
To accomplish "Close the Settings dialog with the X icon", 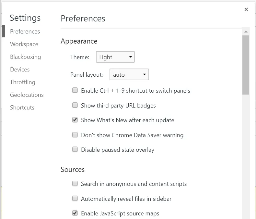I will click(x=246, y=9).
